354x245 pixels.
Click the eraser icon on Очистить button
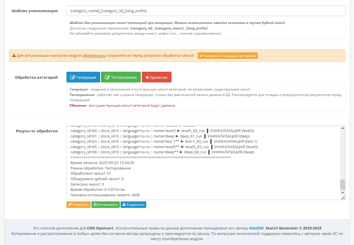70,205
